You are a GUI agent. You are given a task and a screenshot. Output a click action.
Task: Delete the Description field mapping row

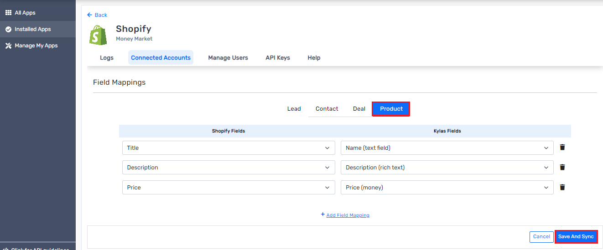pos(562,168)
